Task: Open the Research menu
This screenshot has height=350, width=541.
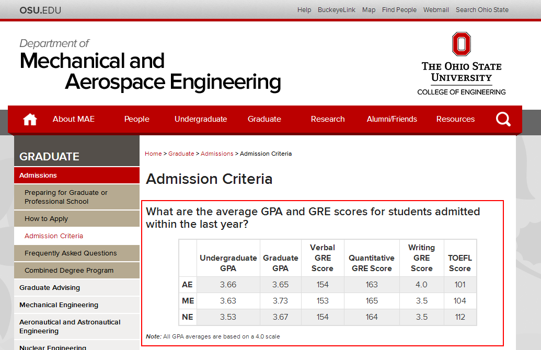Action: coord(327,119)
